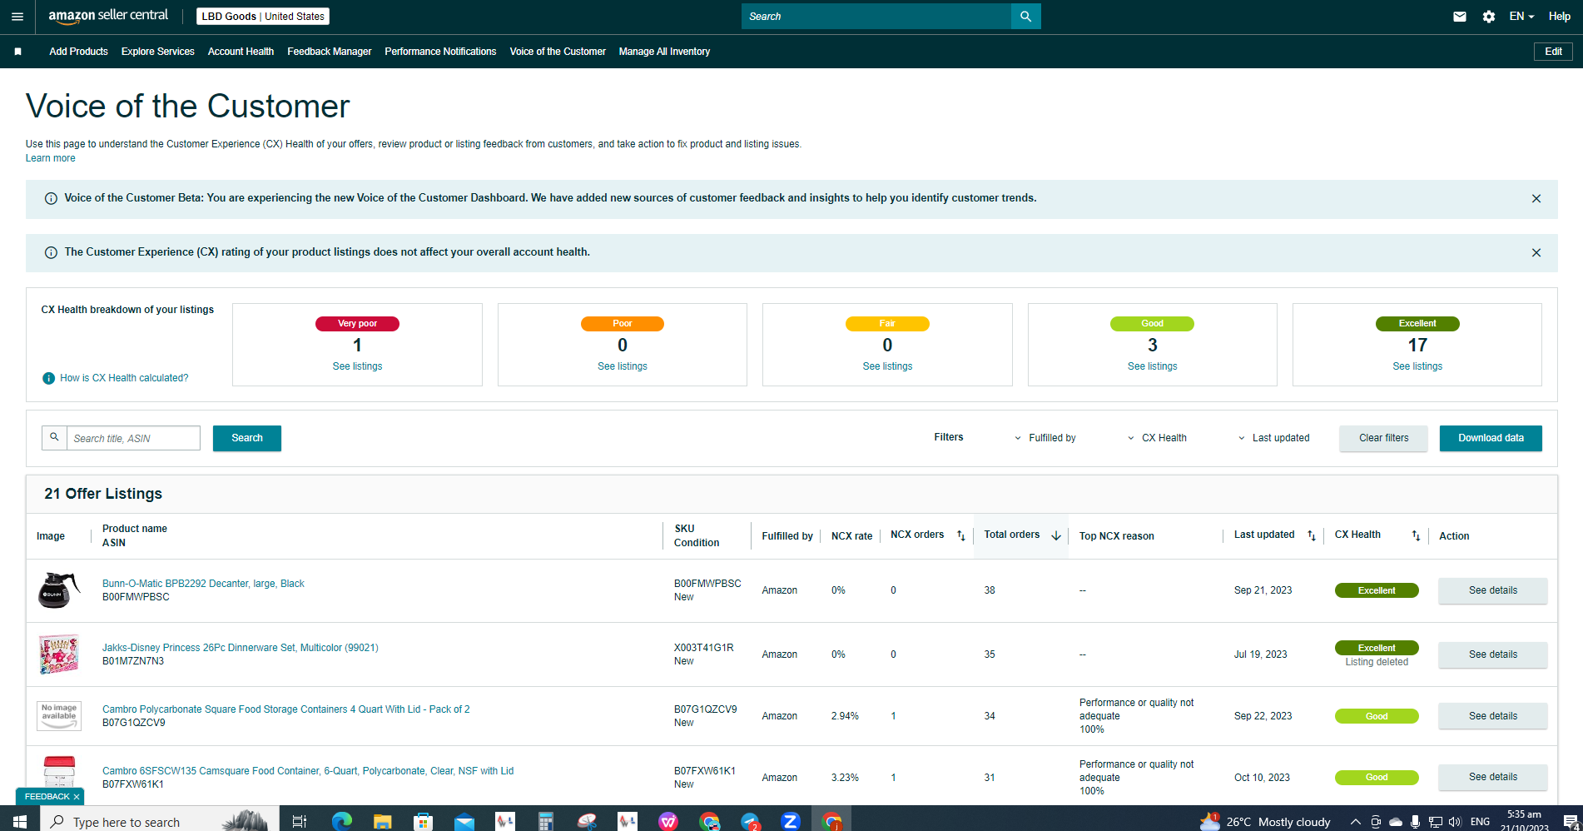Image resolution: width=1583 pixels, height=831 pixels.
Task: Launch Microsoft Edge from the taskbar
Action: [341, 822]
